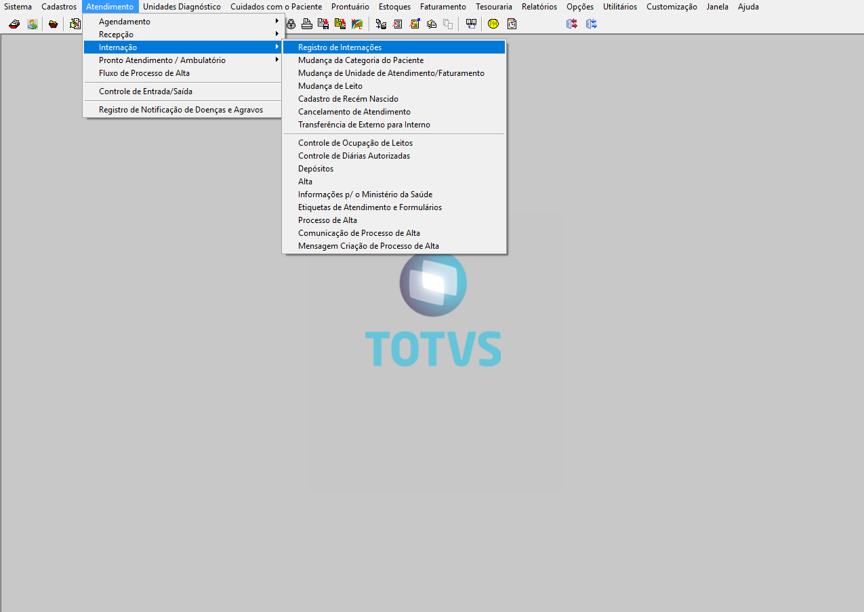Select Mudança de Unidade de Atendimento/Faturamento
Viewport: 864px width, 612px height.
tap(394, 73)
